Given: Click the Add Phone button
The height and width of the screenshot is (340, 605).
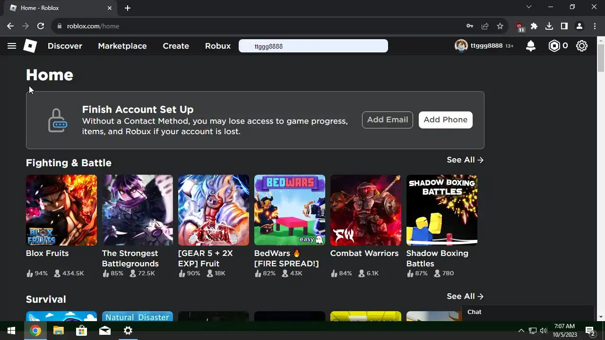Looking at the screenshot, I should click(445, 120).
